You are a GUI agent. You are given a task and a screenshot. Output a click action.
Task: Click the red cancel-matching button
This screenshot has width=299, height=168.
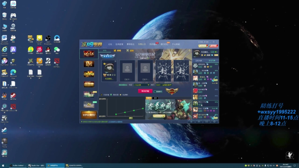(145, 91)
